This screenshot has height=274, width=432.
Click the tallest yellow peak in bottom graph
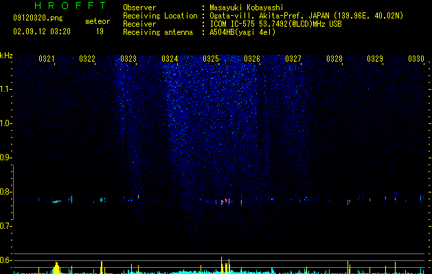click(221, 266)
